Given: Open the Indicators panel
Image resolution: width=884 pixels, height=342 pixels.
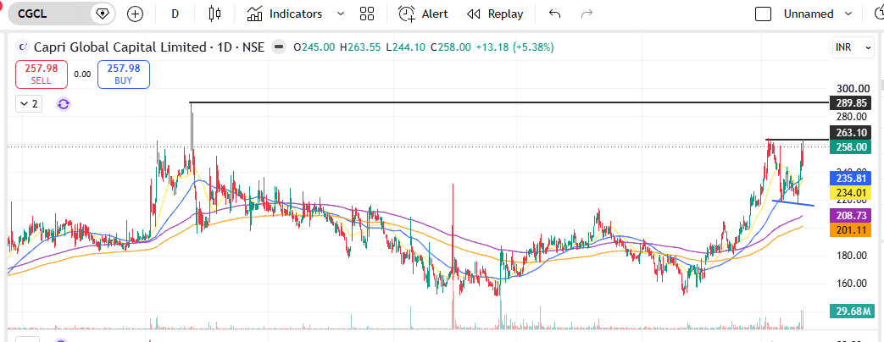Looking at the screenshot, I should tap(285, 14).
